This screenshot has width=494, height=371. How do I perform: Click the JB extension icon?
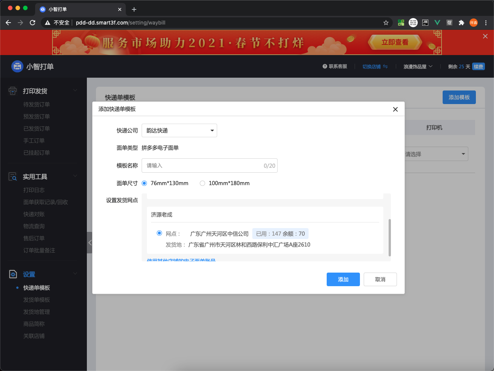425,23
